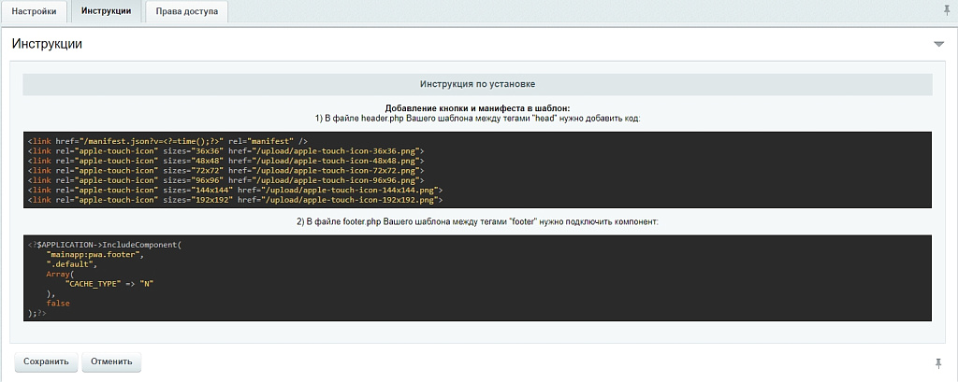Viewport: 958px width, 382px height.
Task: Click the pin icon beside the buttons panel
Action: tap(937, 362)
